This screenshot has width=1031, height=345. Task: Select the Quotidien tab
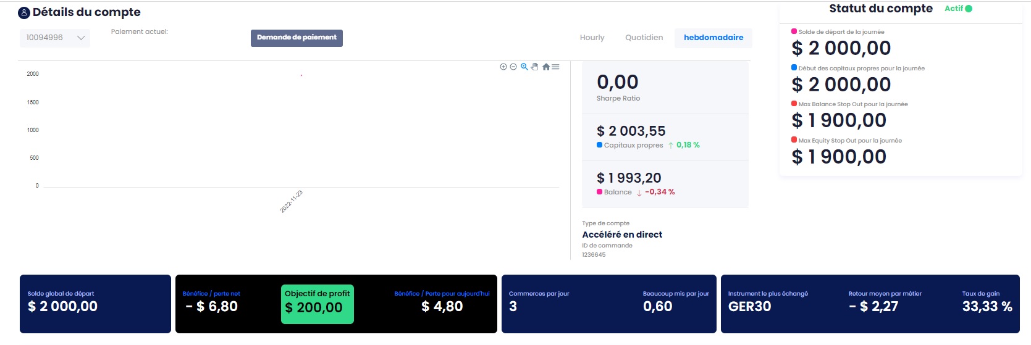(x=644, y=38)
